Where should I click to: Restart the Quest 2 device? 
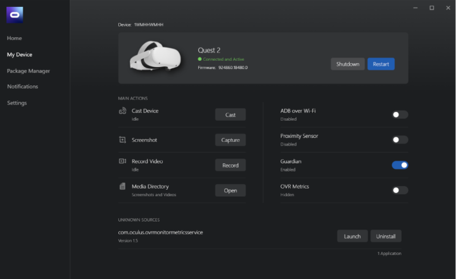coord(381,64)
